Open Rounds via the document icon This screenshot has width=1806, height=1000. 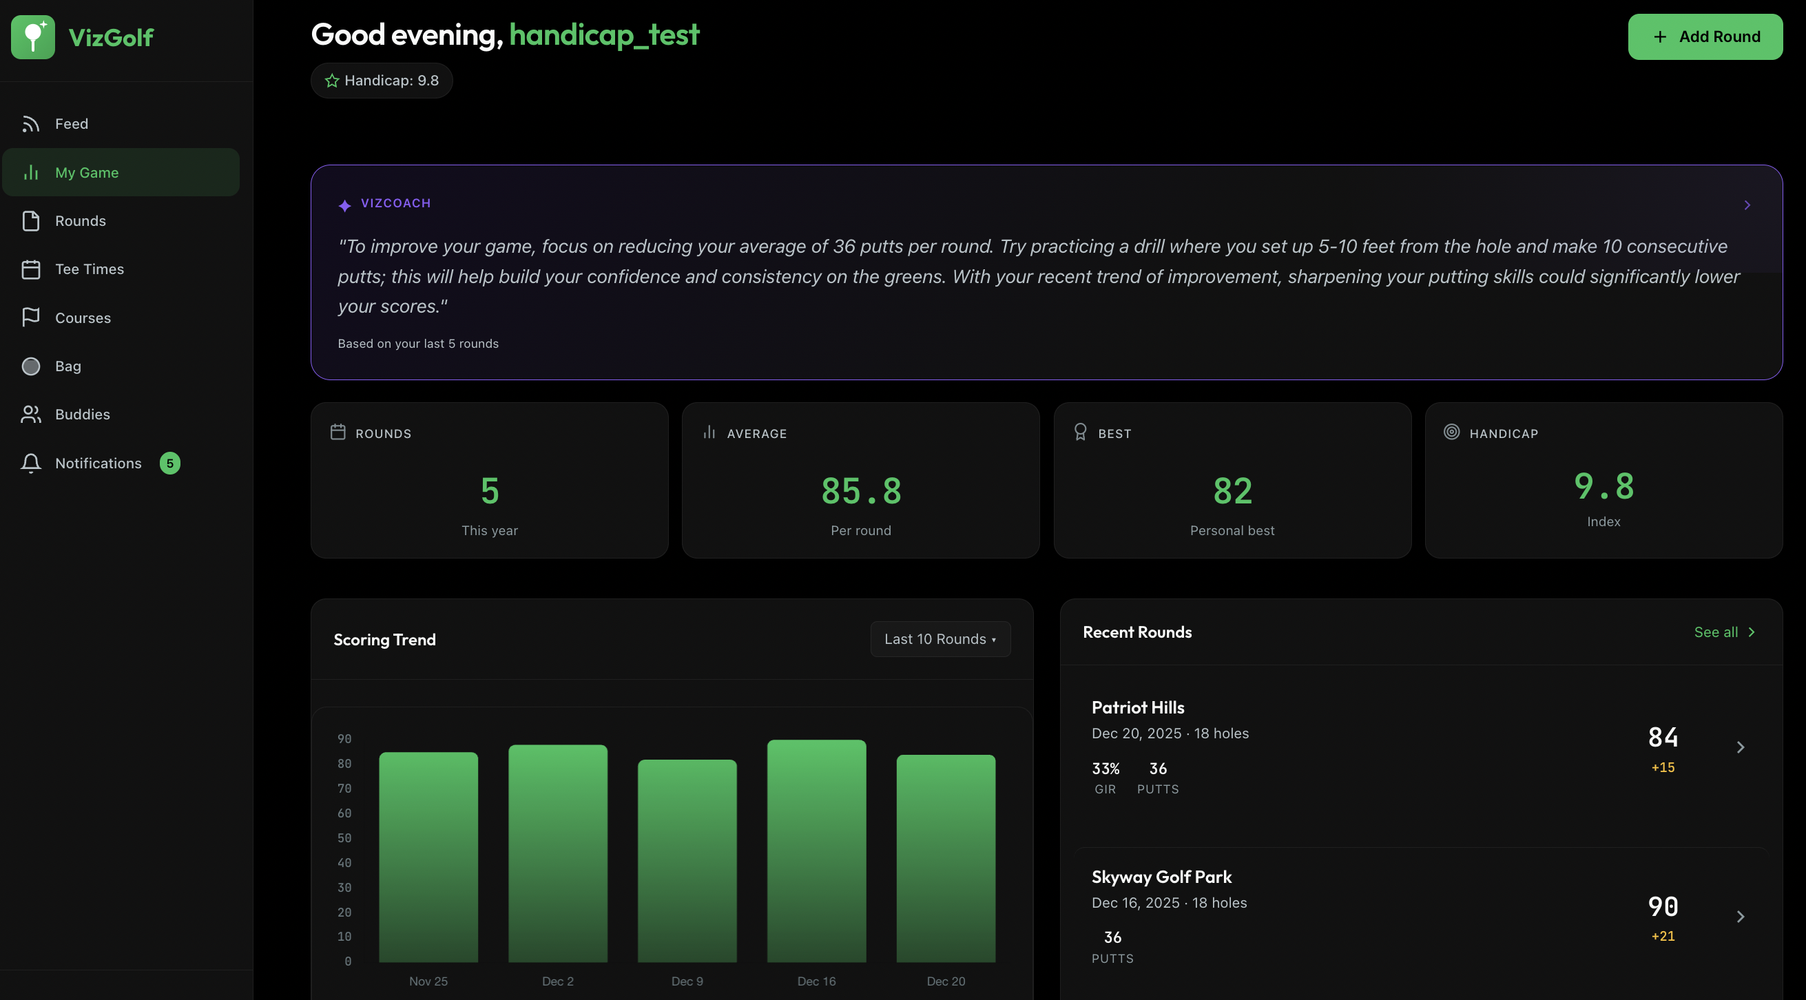click(31, 220)
